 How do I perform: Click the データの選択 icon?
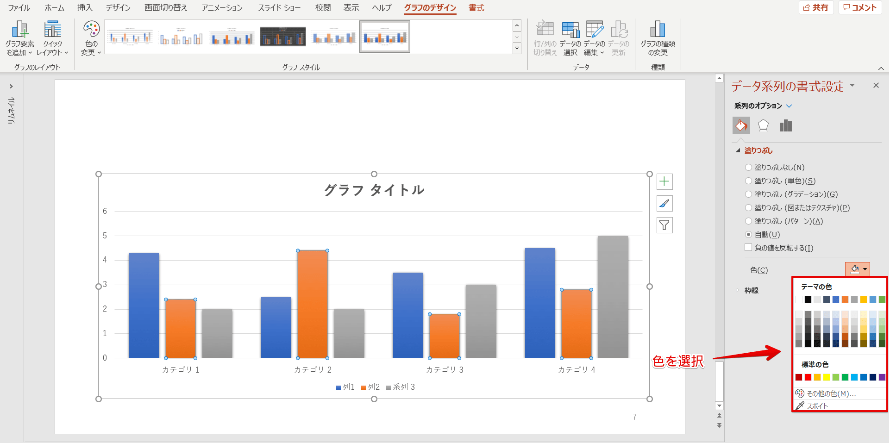pos(570,29)
